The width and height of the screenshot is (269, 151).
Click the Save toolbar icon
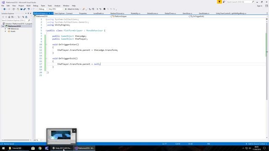pyautogui.click(x=21, y=9)
